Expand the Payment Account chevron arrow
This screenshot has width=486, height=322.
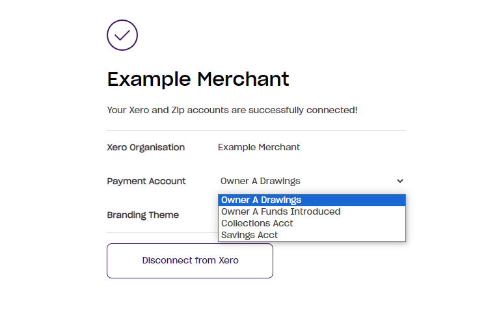pyautogui.click(x=400, y=181)
